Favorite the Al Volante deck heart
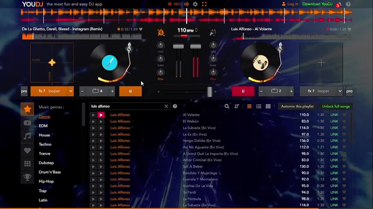Viewport: 373px width, 209px height. (x=349, y=29)
